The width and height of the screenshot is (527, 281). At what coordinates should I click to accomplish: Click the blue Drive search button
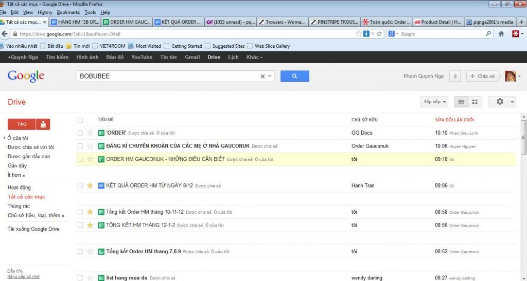click(294, 76)
